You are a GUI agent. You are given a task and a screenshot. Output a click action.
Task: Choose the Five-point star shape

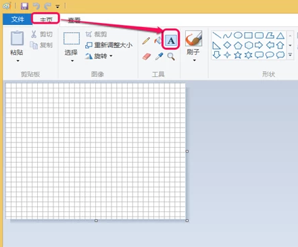point(238,55)
